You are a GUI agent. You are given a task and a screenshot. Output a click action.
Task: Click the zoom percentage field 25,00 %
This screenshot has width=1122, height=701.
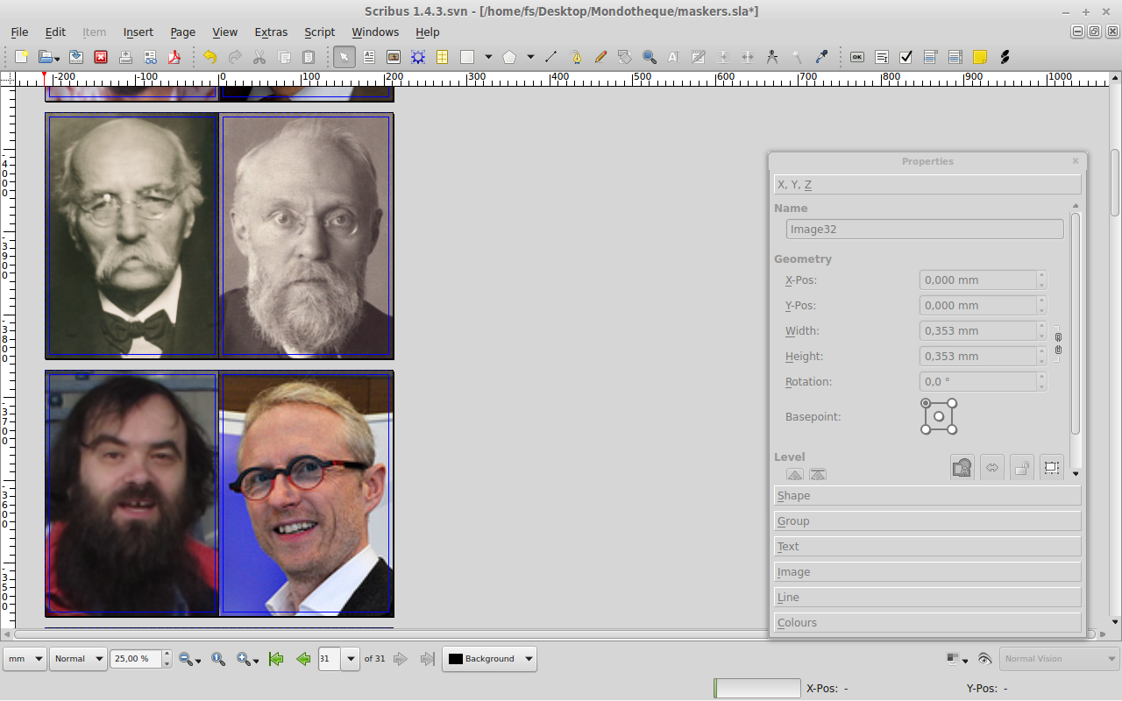[x=136, y=659]
